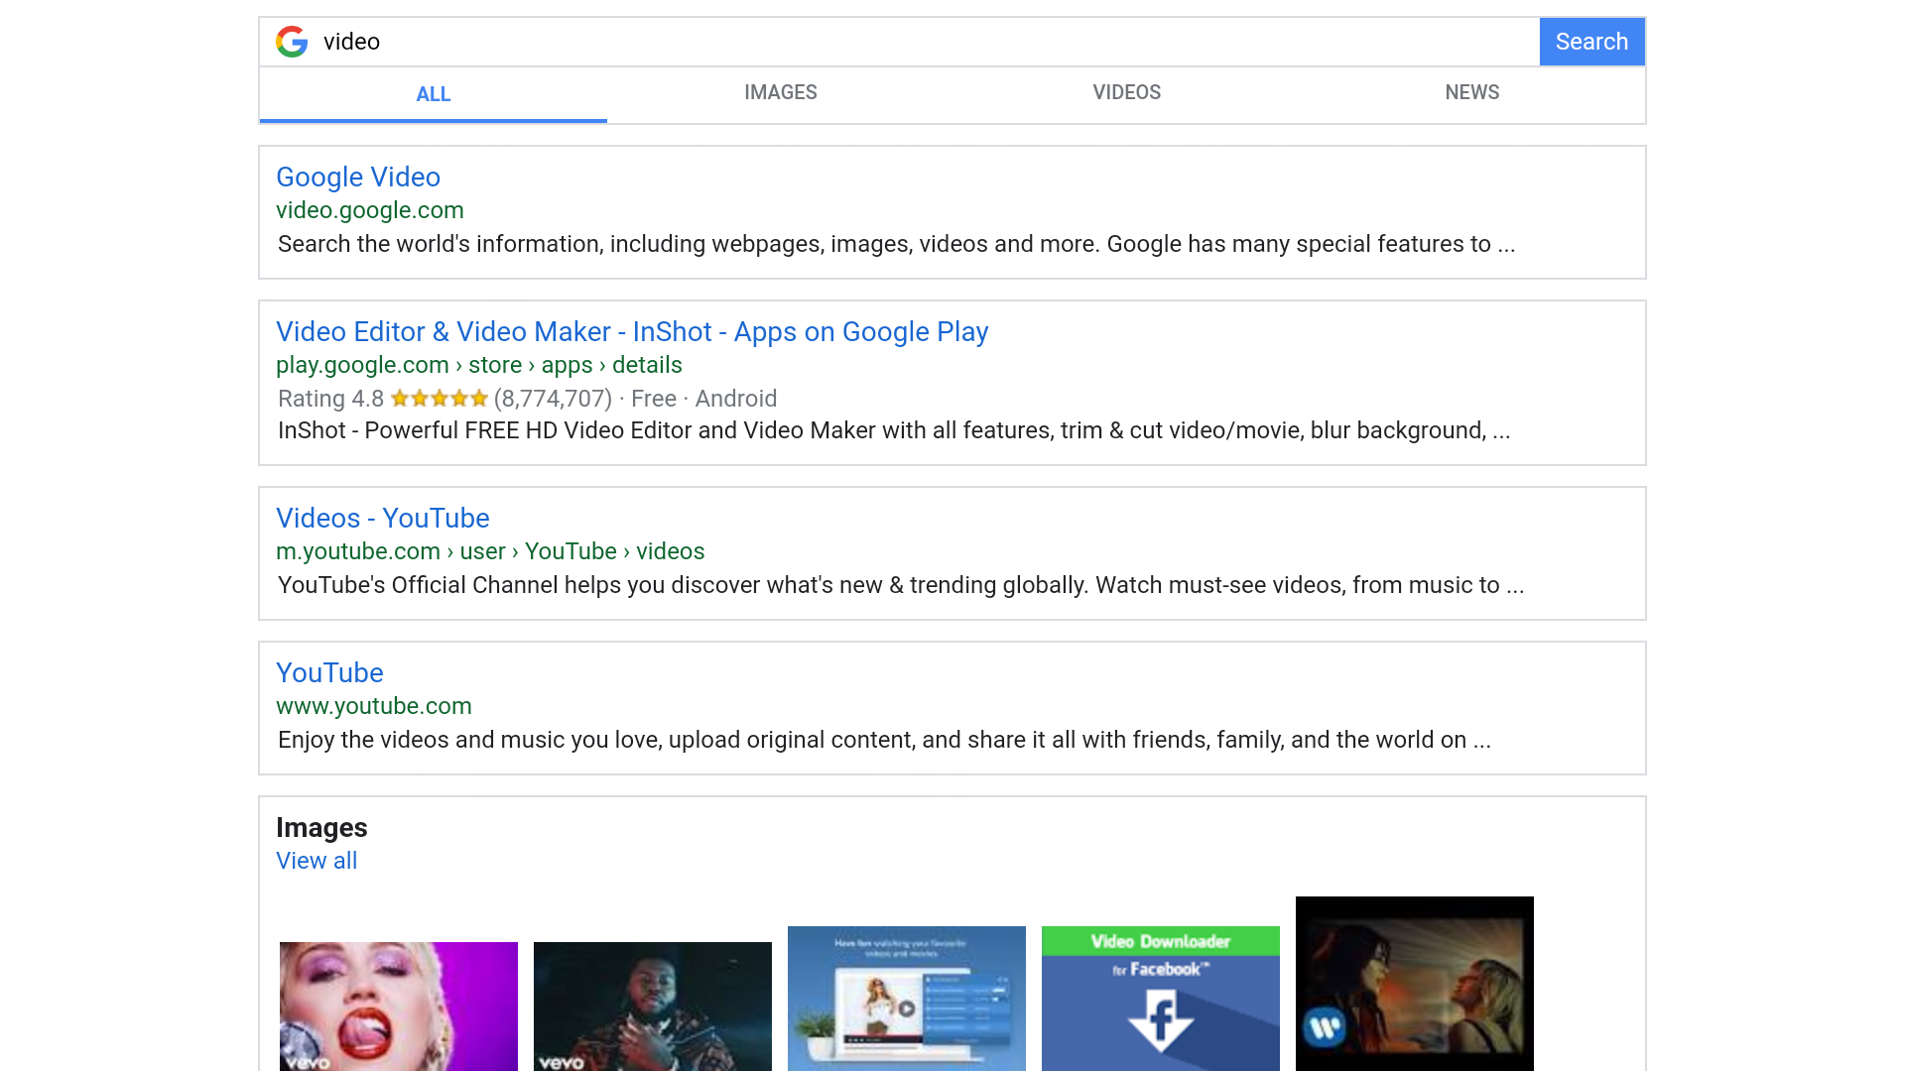Switch to the IMAGES tab
1905x1071 pixels.
click(780, 92)
